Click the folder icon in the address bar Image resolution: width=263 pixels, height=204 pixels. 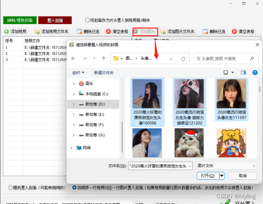(116, 58)
